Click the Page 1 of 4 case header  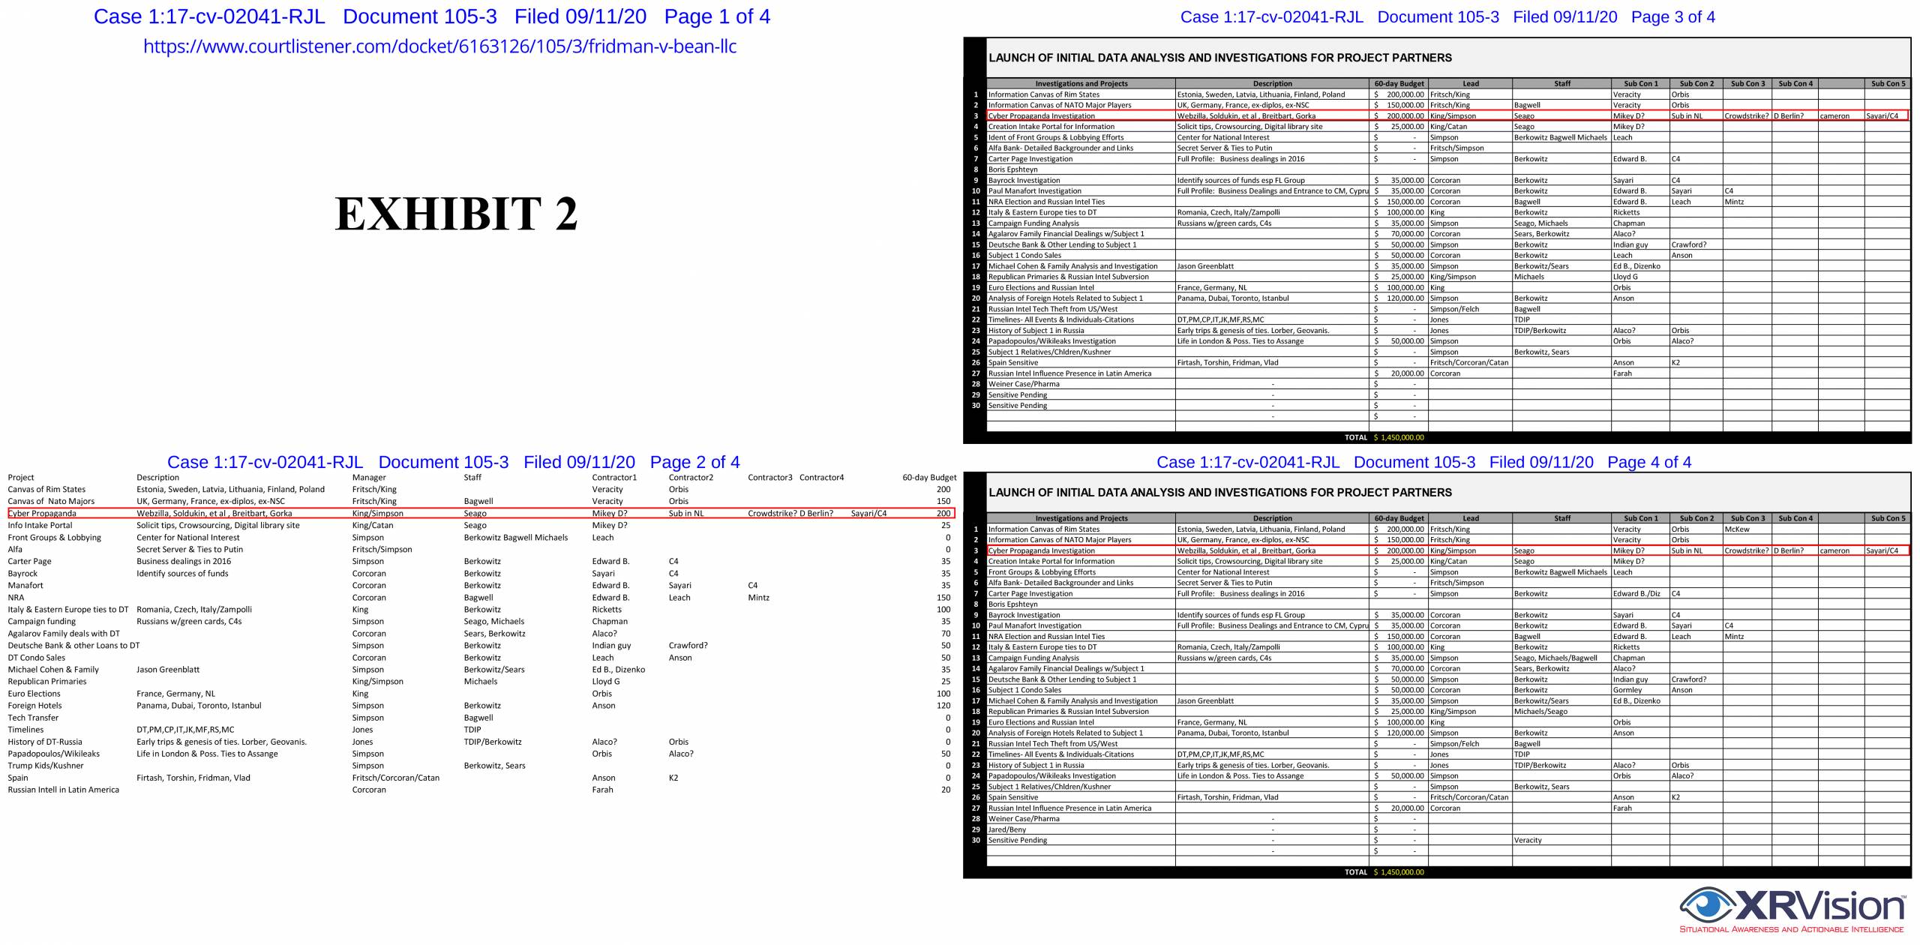(431, 16)
